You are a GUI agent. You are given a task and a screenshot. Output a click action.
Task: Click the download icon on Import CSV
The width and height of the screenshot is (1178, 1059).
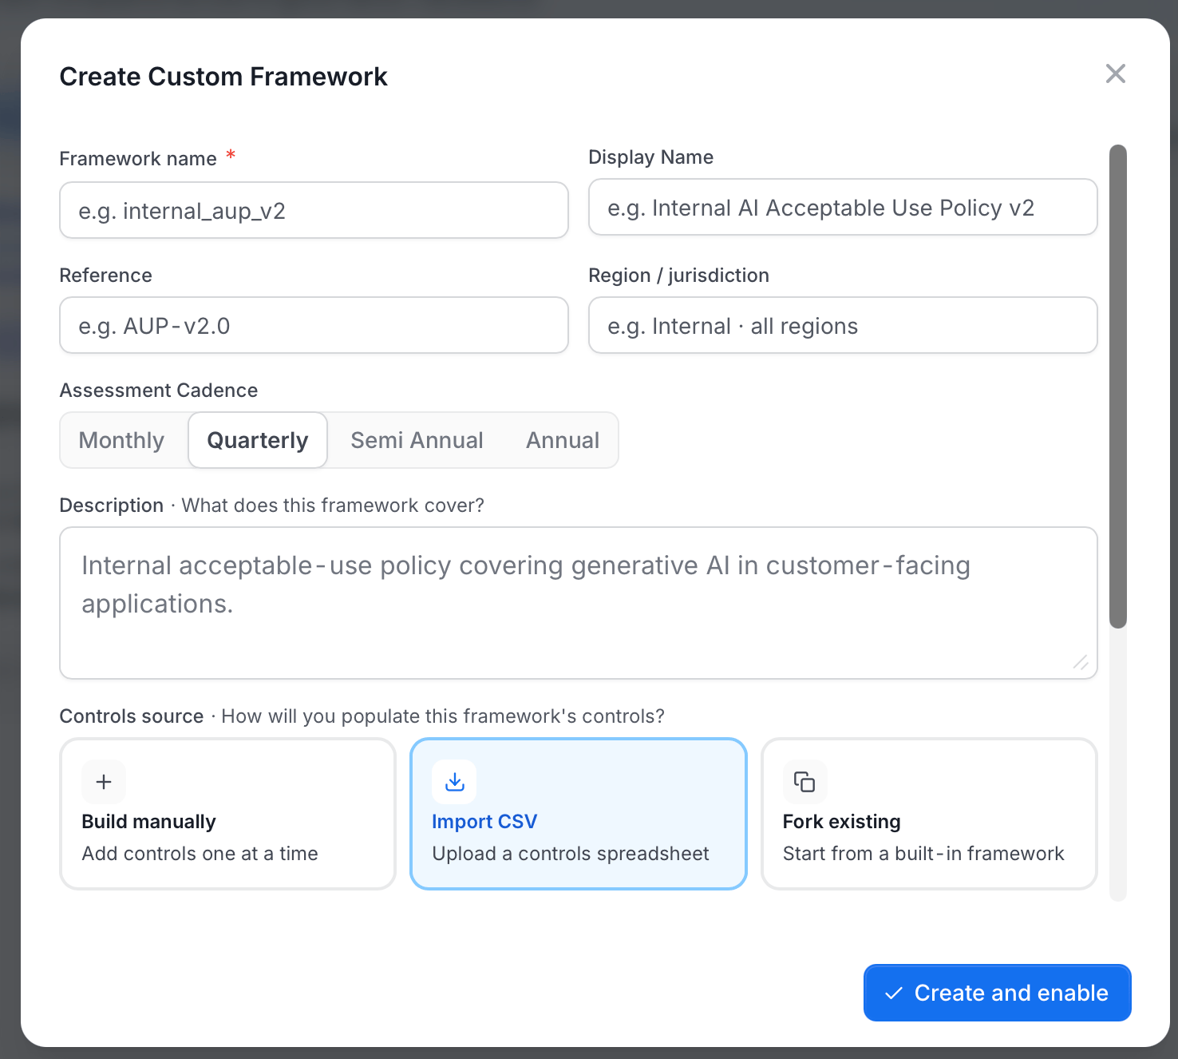click(x=454, y=782)
